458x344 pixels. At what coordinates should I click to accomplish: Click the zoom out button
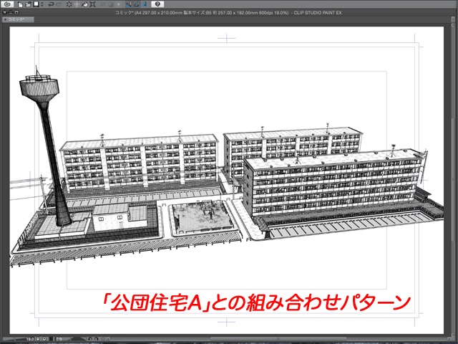pos(38,339)
